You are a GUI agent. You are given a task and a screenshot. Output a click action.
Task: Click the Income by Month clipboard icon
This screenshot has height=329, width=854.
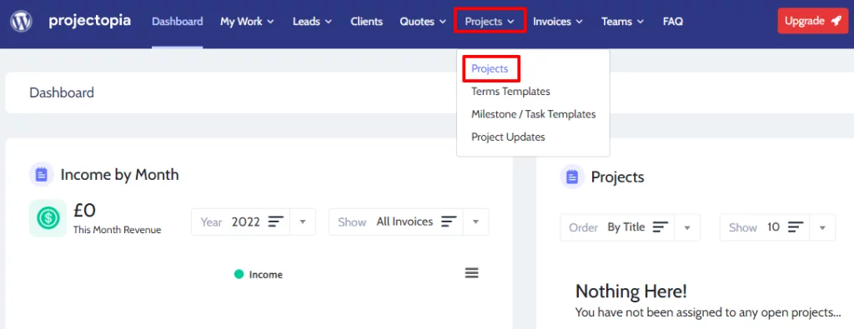[42, 175]
